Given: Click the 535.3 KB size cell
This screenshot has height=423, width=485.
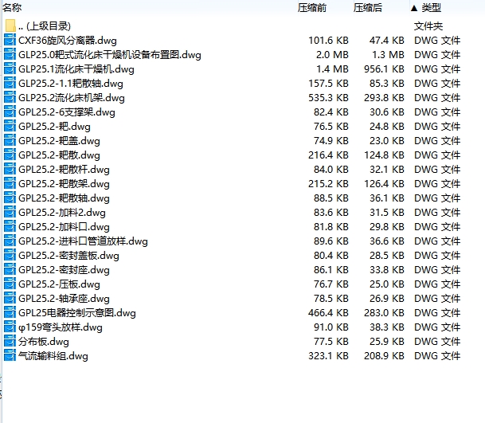Looking at the screenshot, I should [x=328, y=98].
